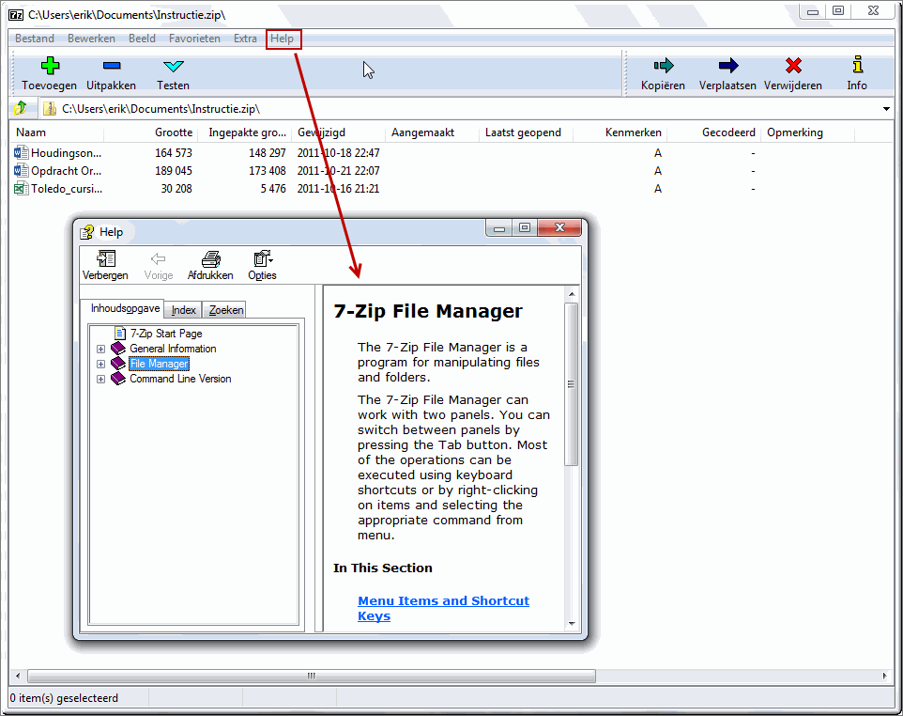Sort by the Laatst geopend column header
Viewport: 903px width, 716px height.
point(527,132)
